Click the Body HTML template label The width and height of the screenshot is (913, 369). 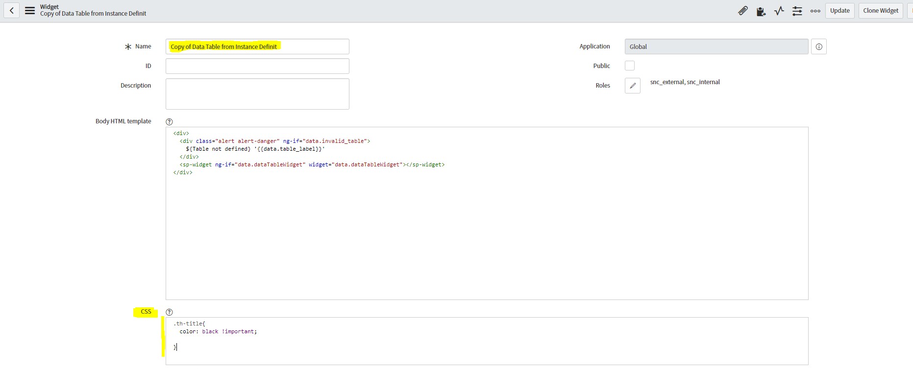point(123,121)
